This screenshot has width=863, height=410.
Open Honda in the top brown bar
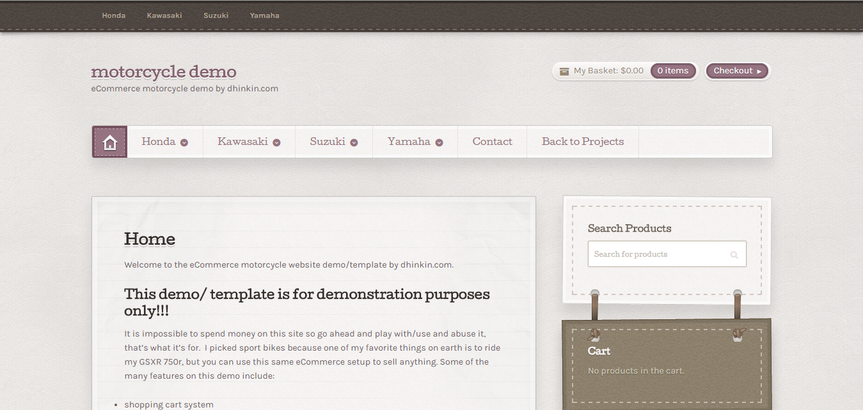point(114,15)
